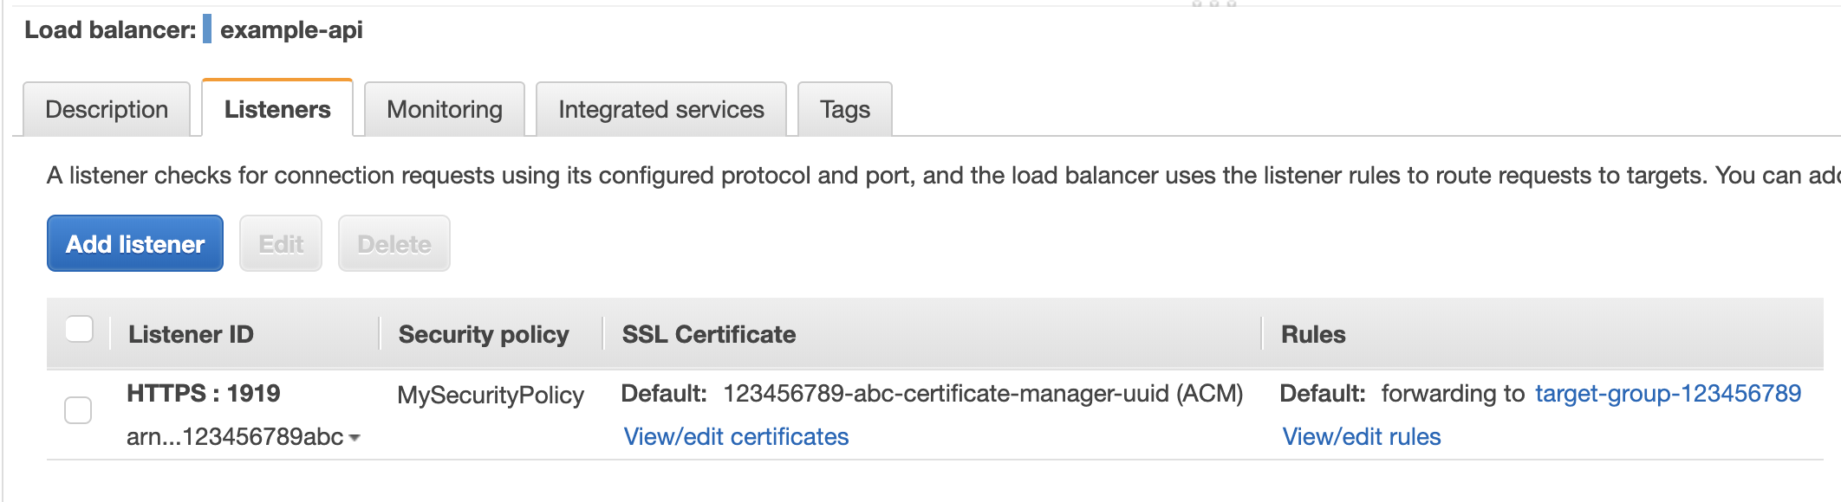The height and width of the screenshot is (502, 1841).
Task: Switch to the Listeners tab
Action: [277, 108]
